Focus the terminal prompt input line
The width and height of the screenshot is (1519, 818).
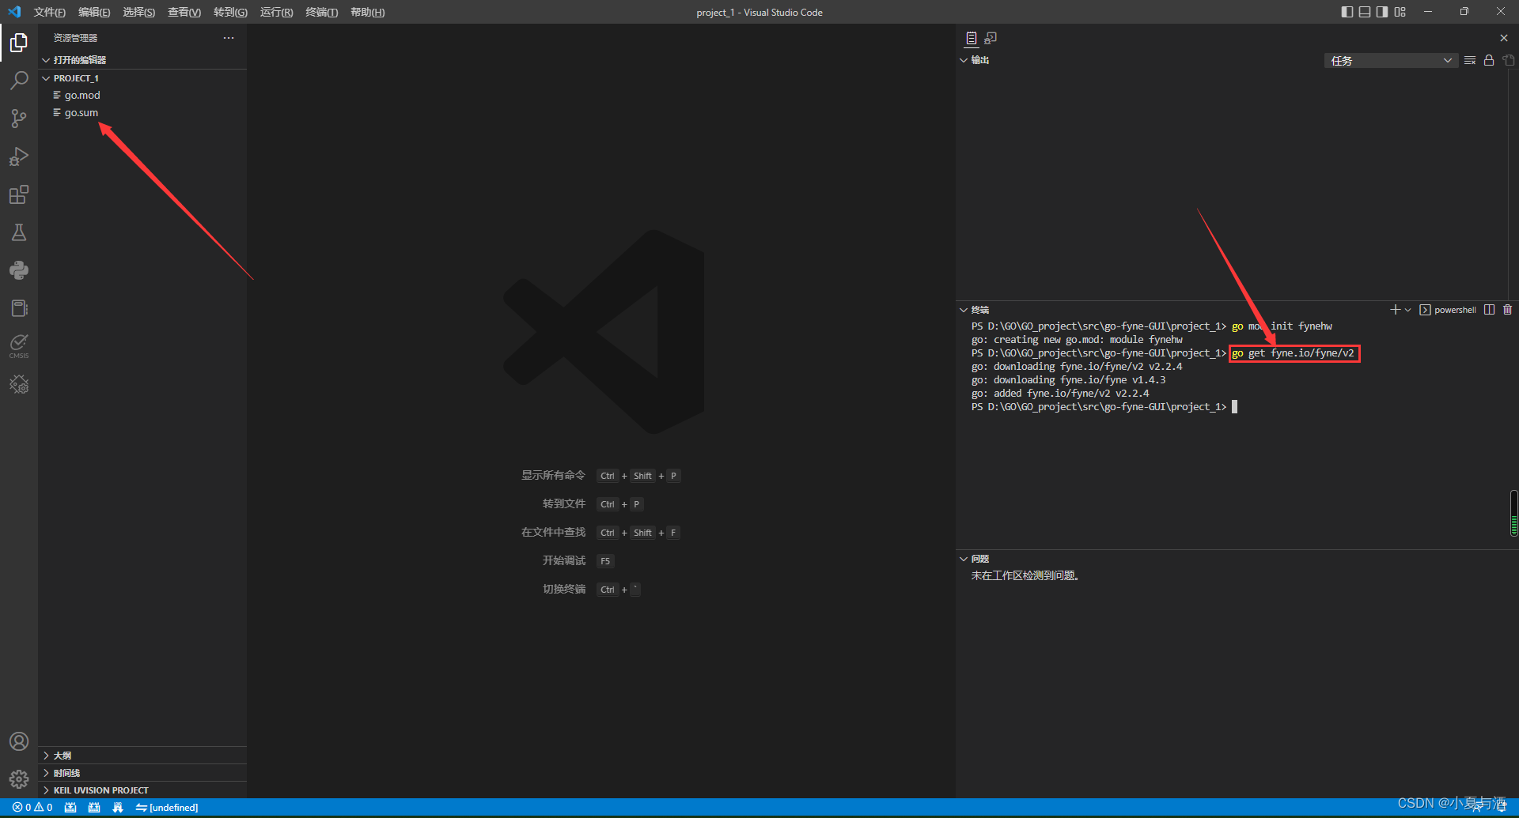(1104, 407)
